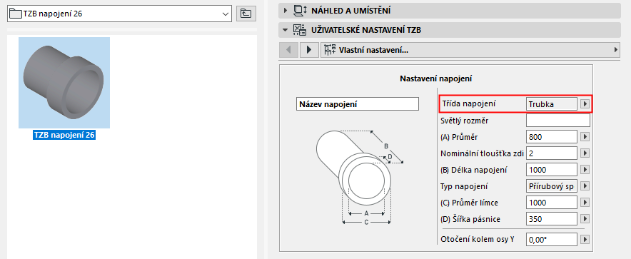Go to the next settings page arrow
Image resolution: width=631 pixels, height=259 pixels.
point(309,50)
